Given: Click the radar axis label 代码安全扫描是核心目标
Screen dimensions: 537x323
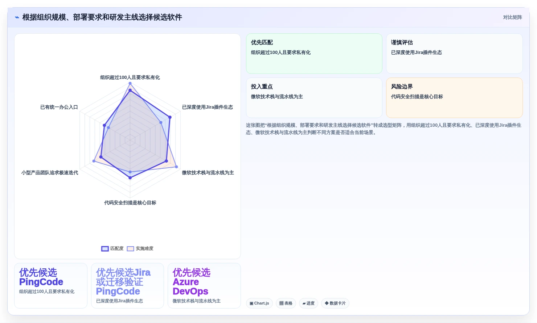Looking at the screenshot, I should point(130,203).
